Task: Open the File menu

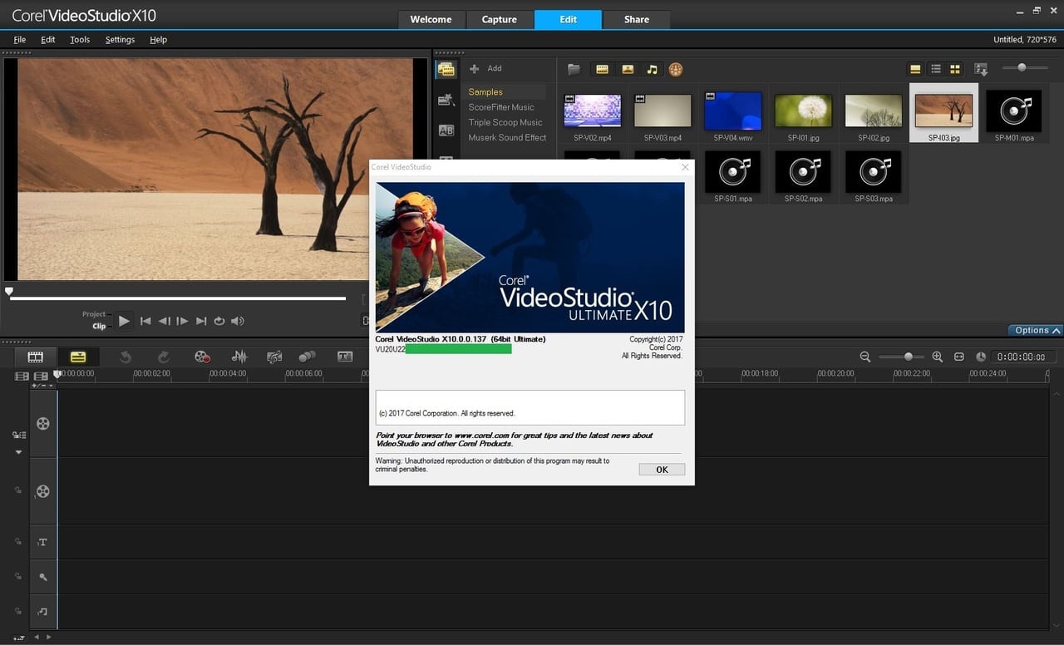Action: [20, 39]
